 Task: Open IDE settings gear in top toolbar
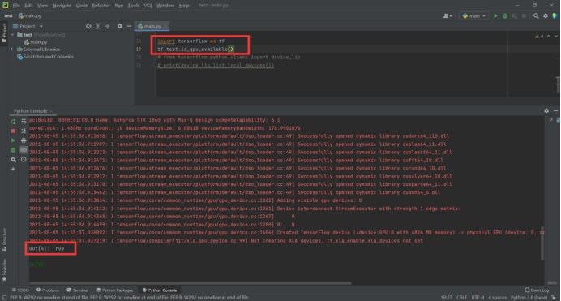point(546,15)
